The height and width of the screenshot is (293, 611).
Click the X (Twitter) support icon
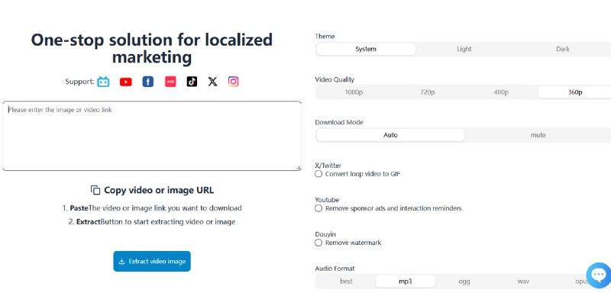(x=212, y=82)
